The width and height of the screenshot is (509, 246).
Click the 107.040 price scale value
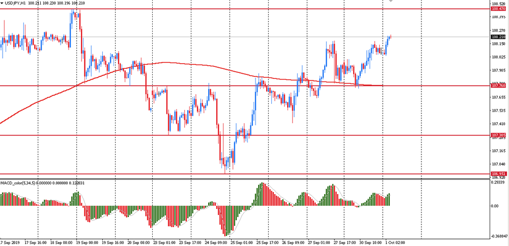(499, 164)
